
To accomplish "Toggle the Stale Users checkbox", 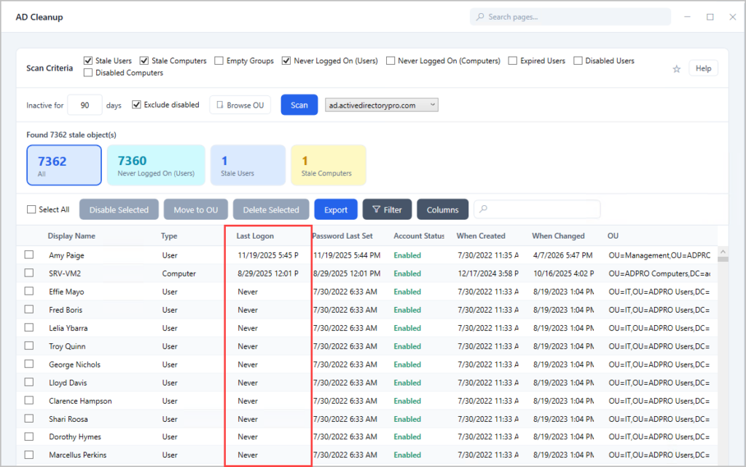I will 87,60.
